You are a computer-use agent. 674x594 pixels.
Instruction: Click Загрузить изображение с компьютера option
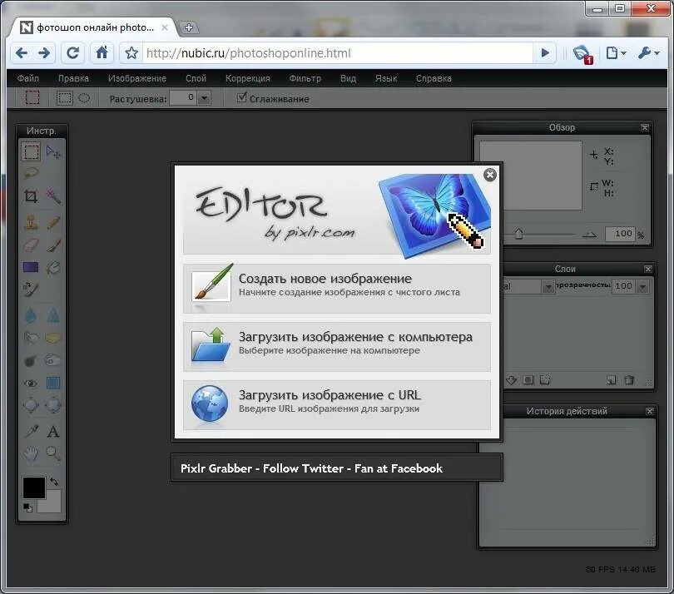point(337,346)
